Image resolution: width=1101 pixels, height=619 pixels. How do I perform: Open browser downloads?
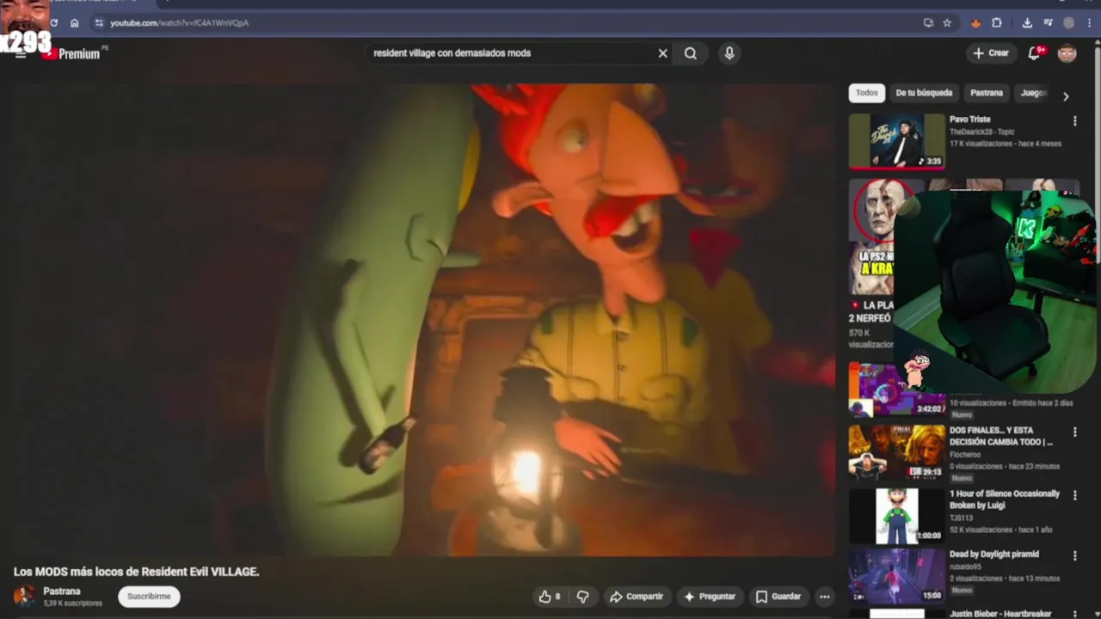1027,23
